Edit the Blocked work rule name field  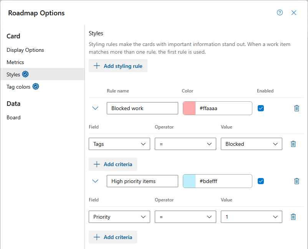142,108
